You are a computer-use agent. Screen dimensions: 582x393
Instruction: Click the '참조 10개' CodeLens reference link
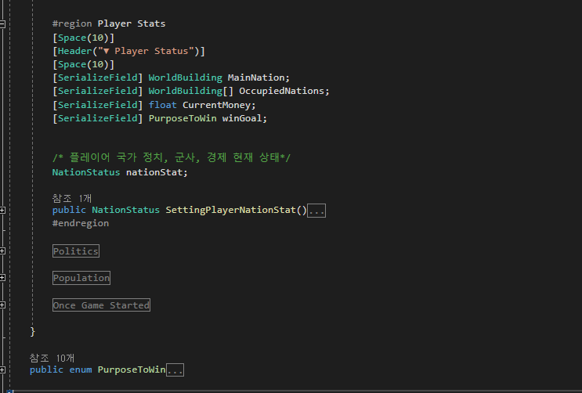tap(52, 358)
